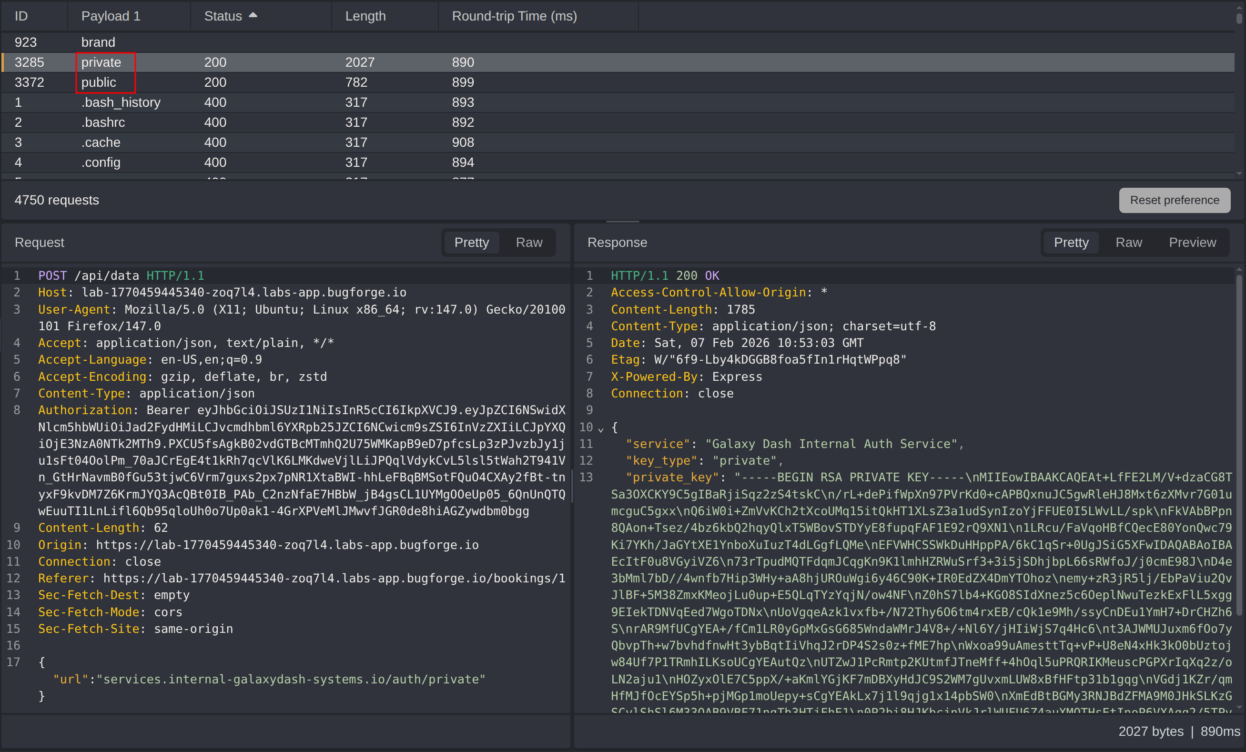Switch the Request view to Raw tab
The height and width of the screenshot is (752, 1246).
528,243
